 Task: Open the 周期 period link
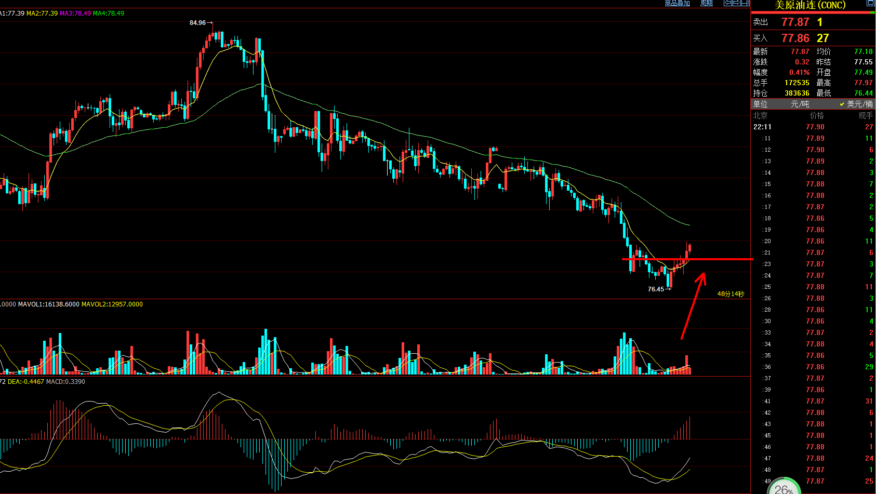[707, 3]
